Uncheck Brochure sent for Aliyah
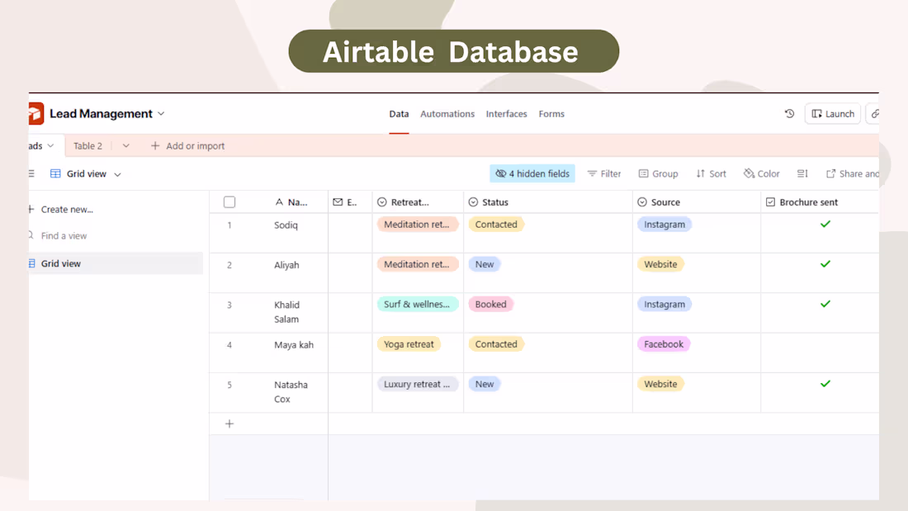The image size is (908, 511). click(x=825, y=264)
